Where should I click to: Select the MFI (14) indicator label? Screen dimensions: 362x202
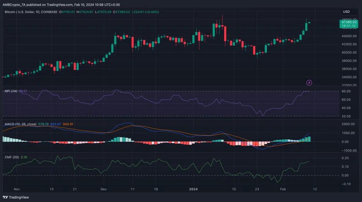coord(11,92)
